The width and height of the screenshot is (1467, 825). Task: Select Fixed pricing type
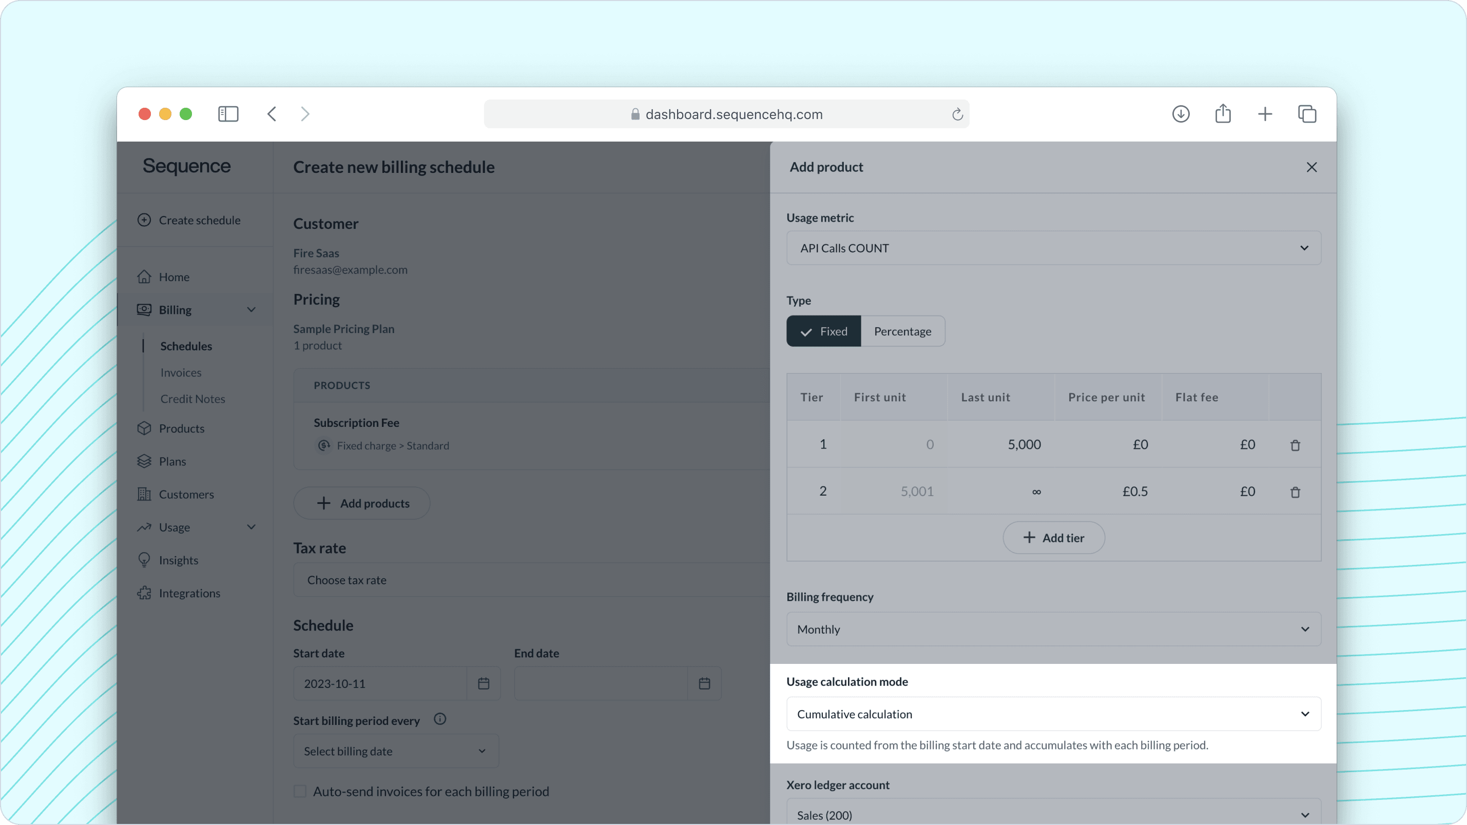[823, 331]
